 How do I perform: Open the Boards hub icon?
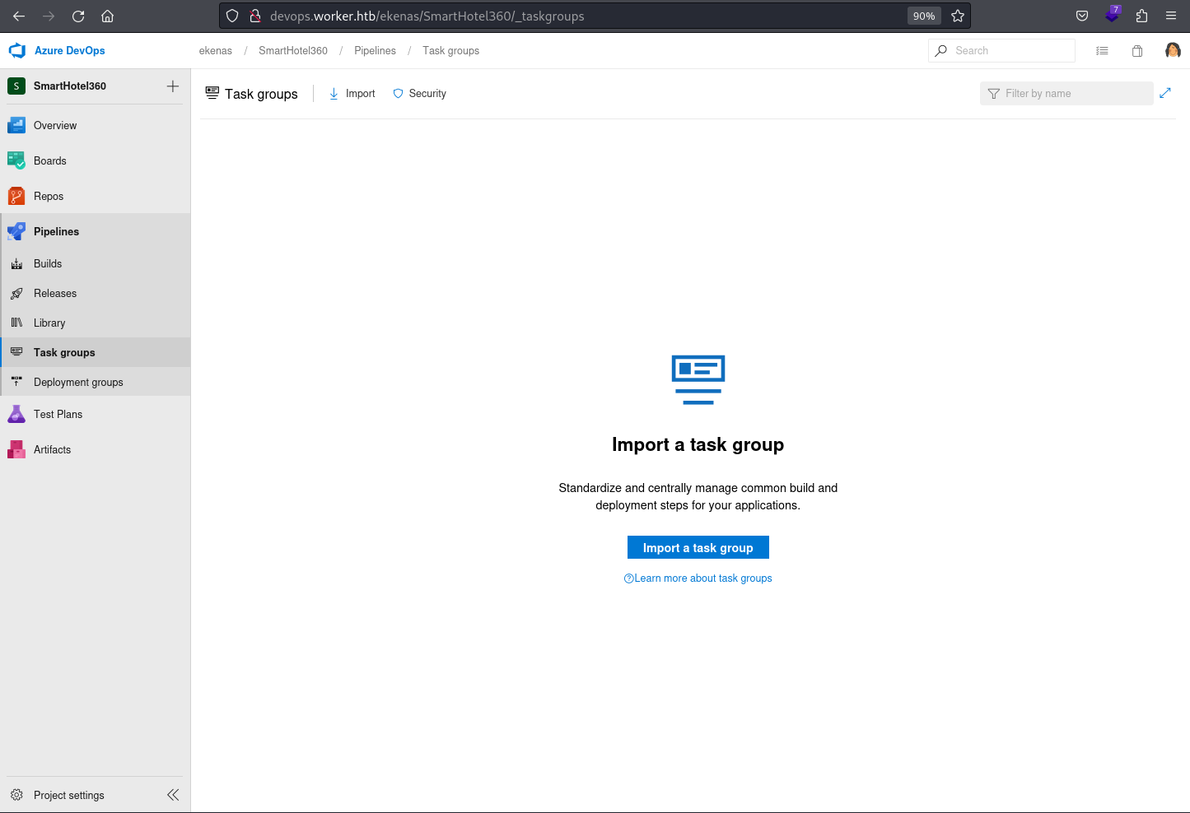click(x=16, y=160)
